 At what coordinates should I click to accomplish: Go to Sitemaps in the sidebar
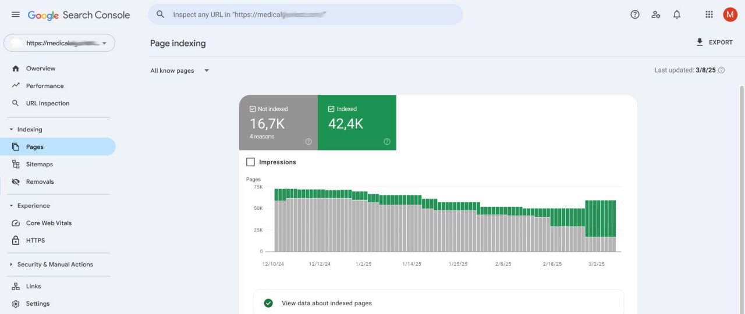(x=39, y=165)
